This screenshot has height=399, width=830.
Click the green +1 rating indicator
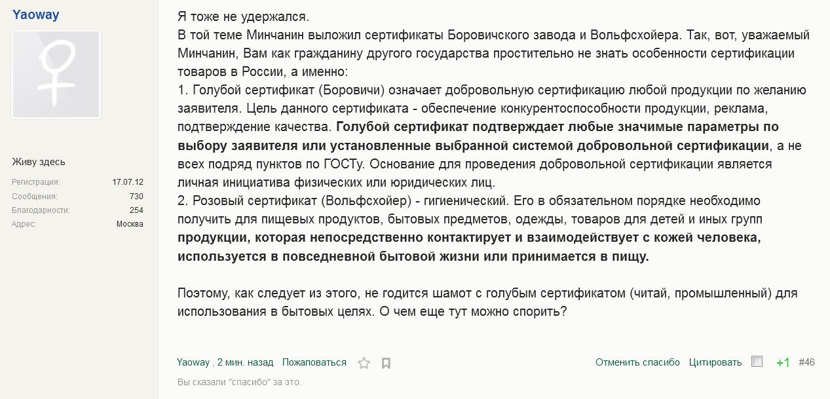click(x=783, y=362)
